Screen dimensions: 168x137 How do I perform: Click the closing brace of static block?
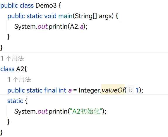coord(8,122)
